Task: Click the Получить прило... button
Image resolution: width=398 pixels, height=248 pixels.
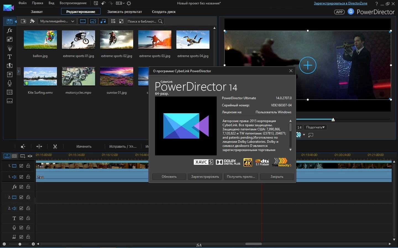Action: click(x=241, y=177)
